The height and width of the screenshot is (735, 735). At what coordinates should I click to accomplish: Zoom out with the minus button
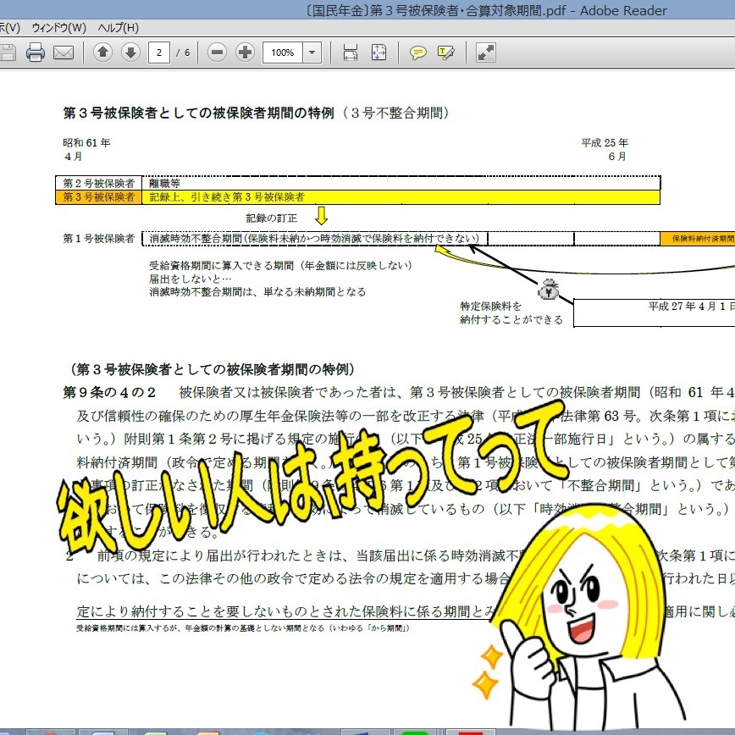coord(217,52)
